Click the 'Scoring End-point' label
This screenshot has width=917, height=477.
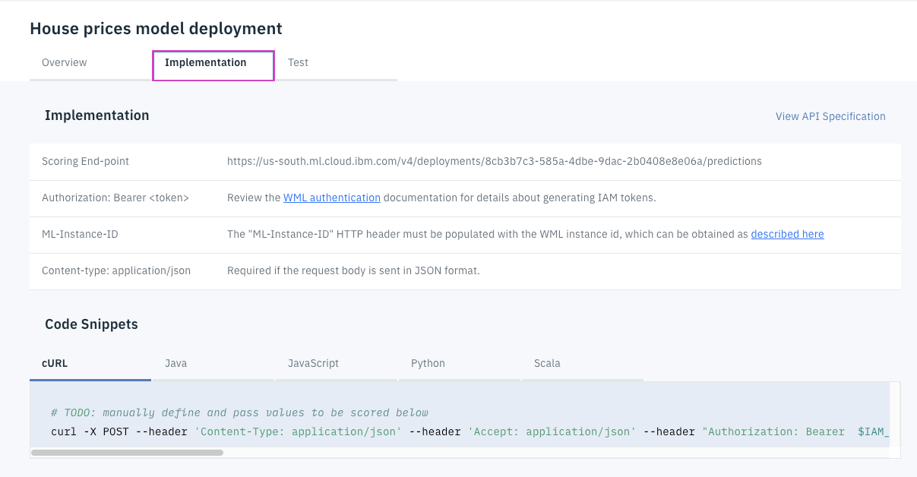[x=85, y=161]
